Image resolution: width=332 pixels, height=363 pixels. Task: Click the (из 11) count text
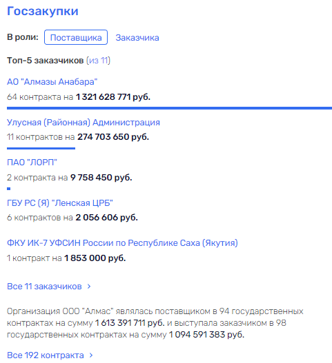tap(98, 61)
